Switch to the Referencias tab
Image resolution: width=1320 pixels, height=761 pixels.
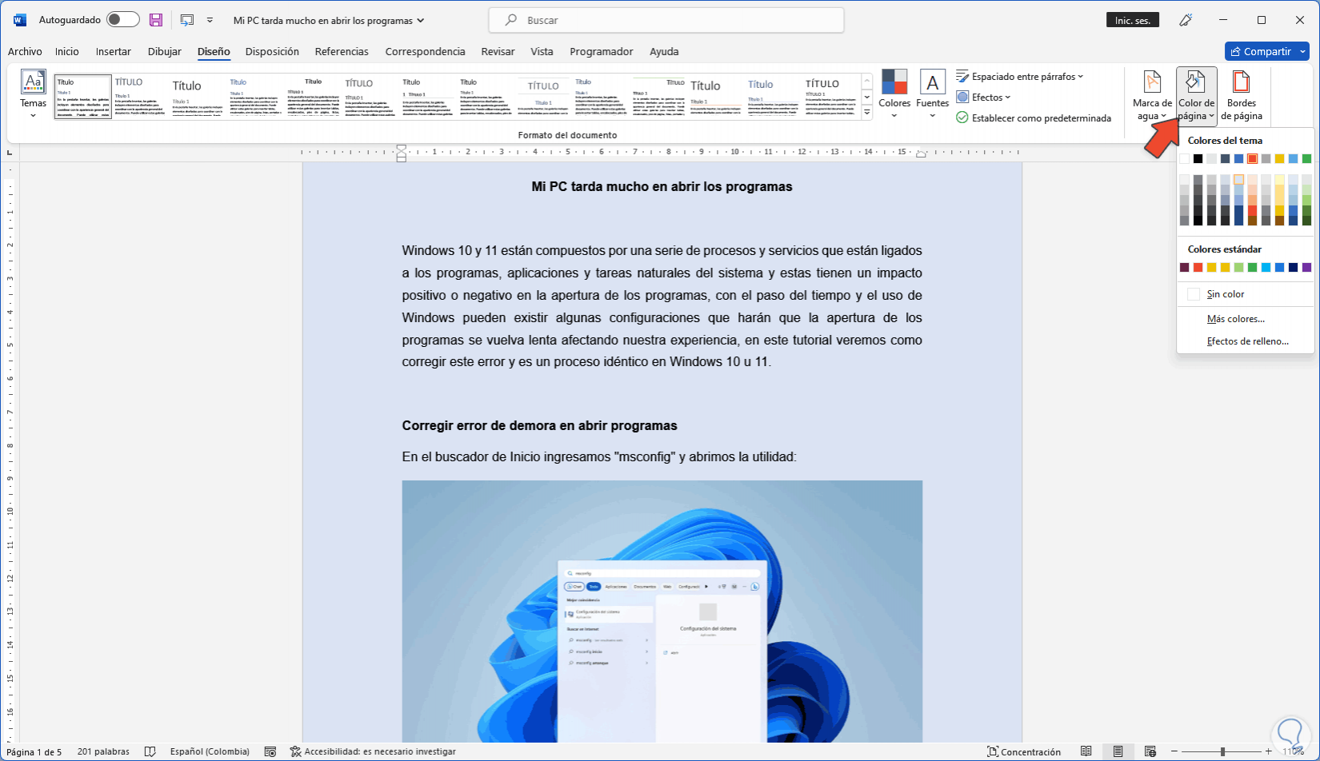click(342, 51)
